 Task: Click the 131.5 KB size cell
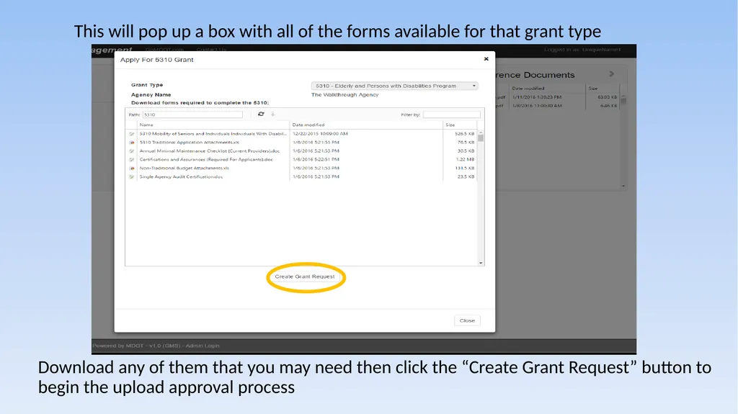(465, 168)
